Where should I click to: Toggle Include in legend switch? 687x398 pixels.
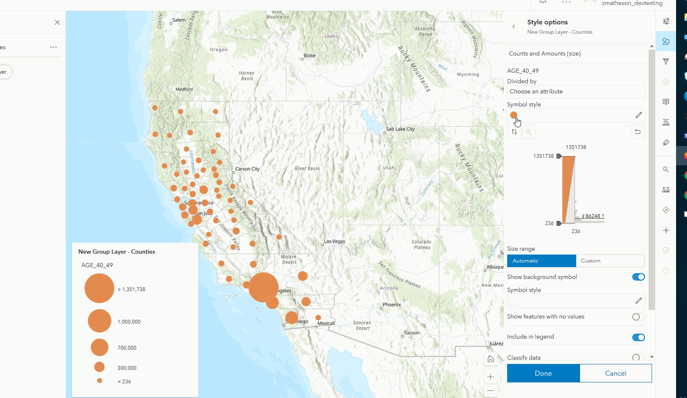(x=638, y=337)
